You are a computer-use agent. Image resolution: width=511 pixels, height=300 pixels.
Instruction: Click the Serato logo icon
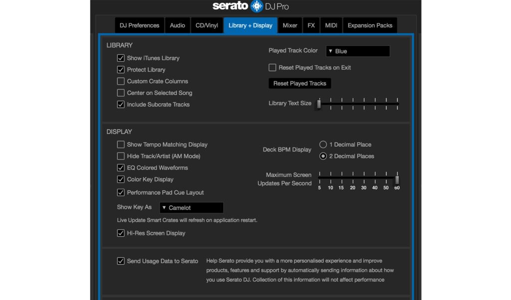(256, 6)
